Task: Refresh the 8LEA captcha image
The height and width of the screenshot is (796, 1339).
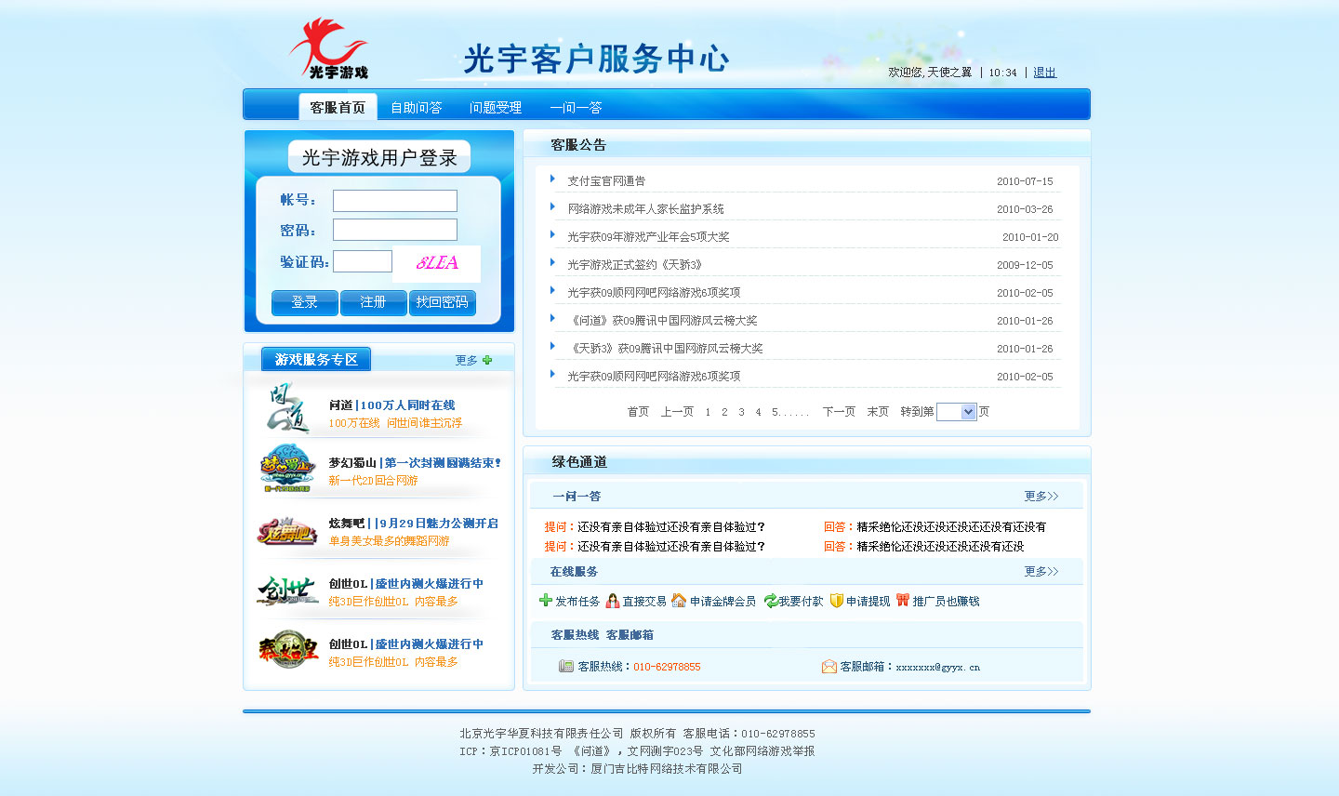Action: pyautogui.click(x=437, y=263)
